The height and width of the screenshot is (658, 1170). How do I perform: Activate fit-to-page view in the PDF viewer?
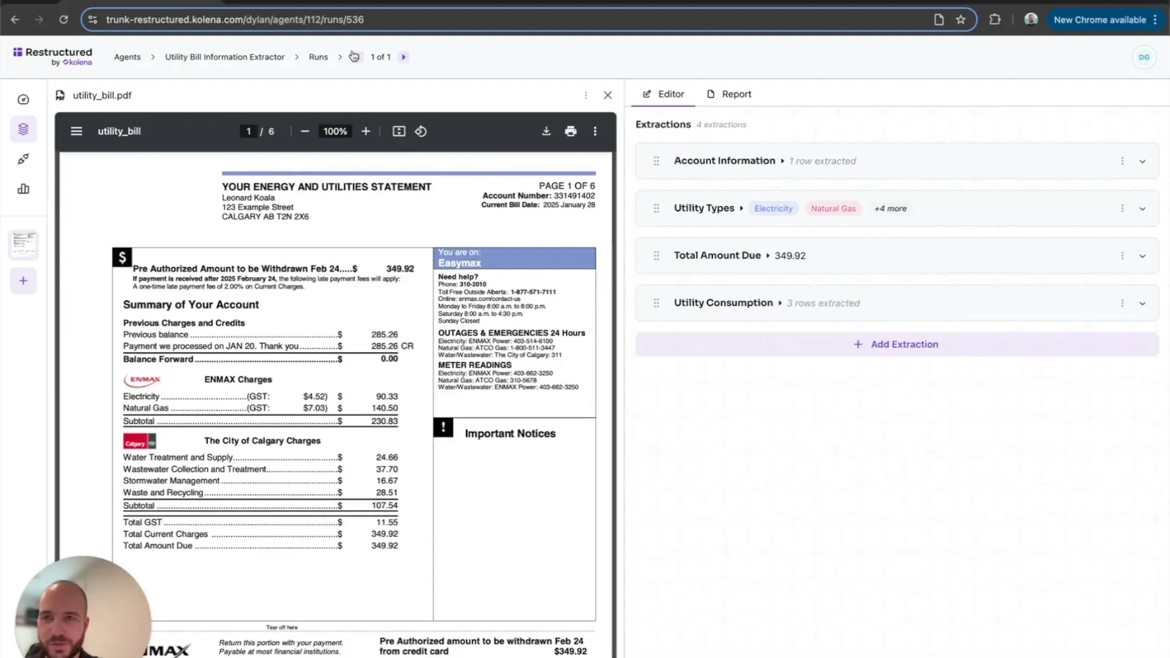(399, 131)
